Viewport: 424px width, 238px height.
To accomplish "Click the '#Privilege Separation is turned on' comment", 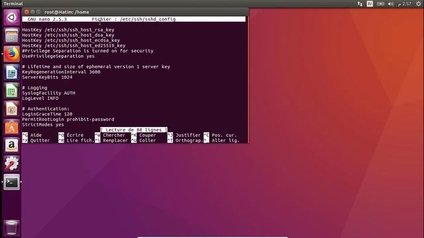I will pos(87,51).
